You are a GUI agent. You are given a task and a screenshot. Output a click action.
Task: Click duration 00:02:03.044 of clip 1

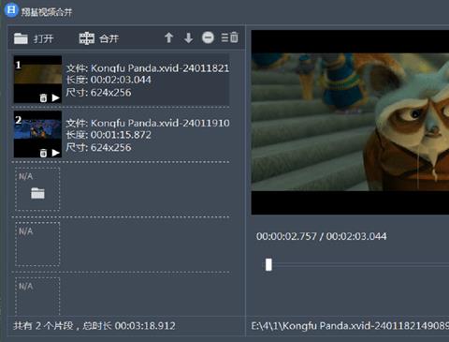121,80
